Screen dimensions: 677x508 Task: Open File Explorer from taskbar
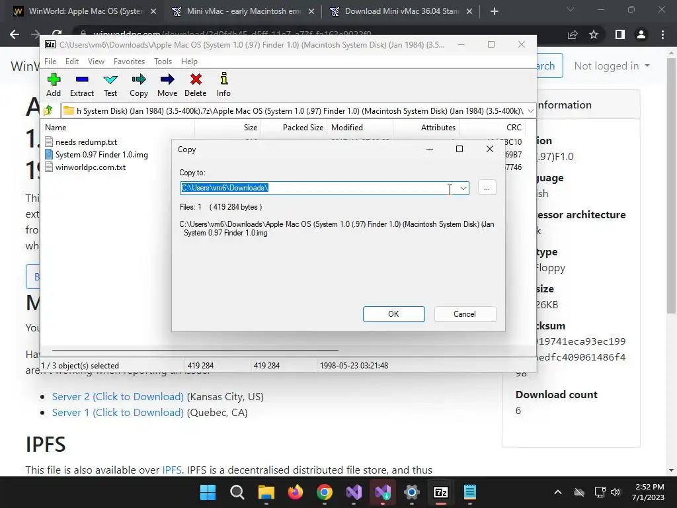click(x=266, y=492)
